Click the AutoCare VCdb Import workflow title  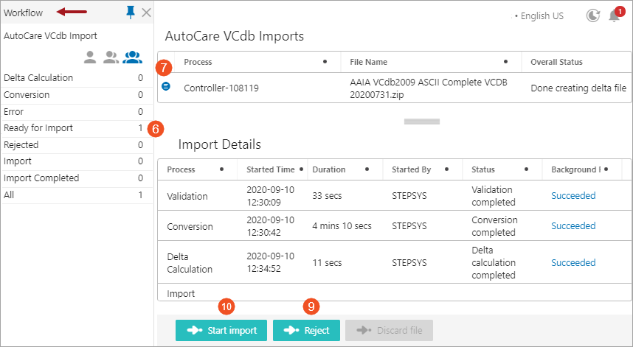point(50,36)
